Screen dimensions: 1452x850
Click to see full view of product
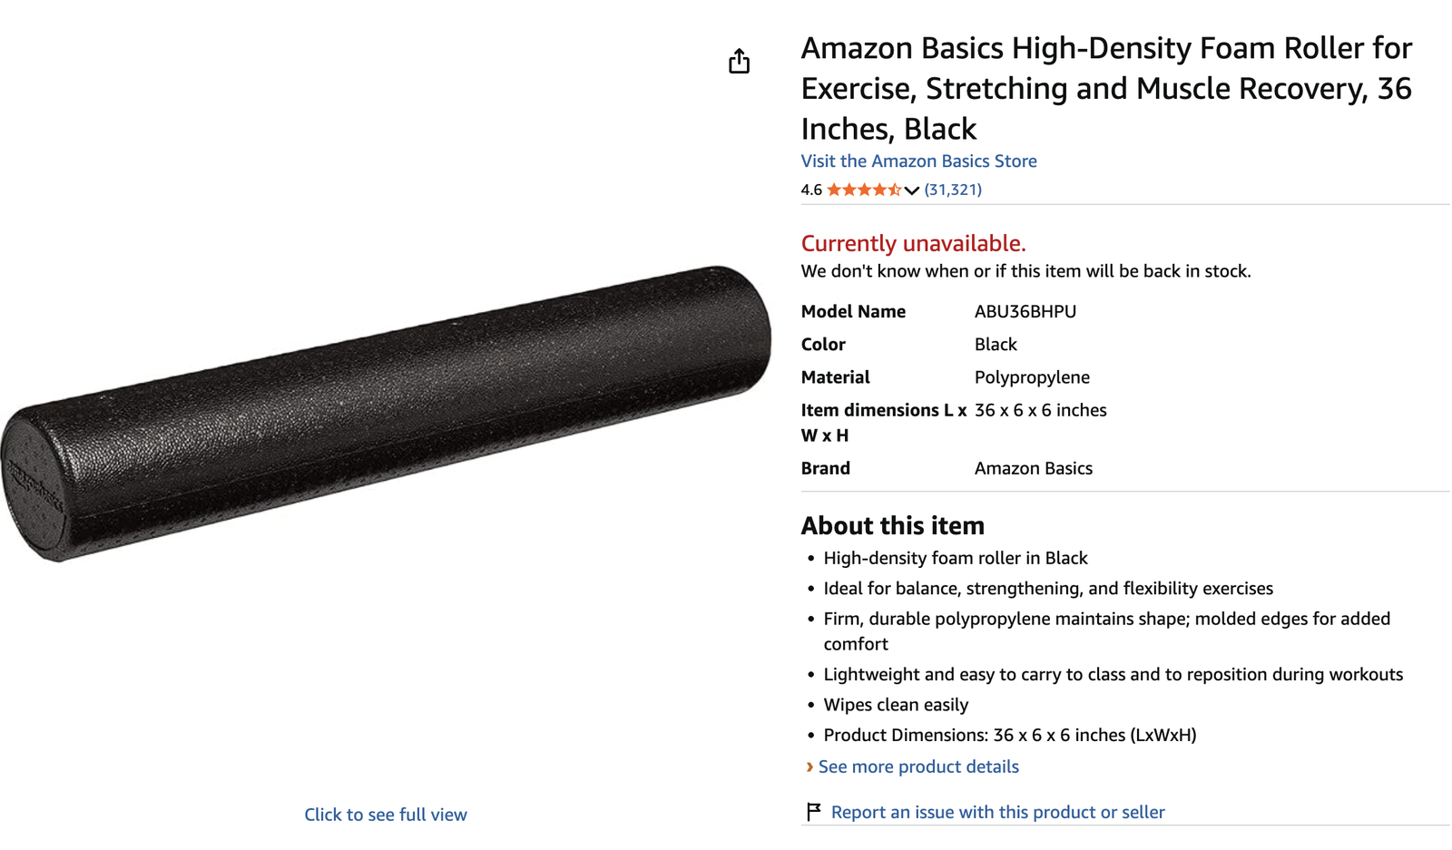click(385, 814)
